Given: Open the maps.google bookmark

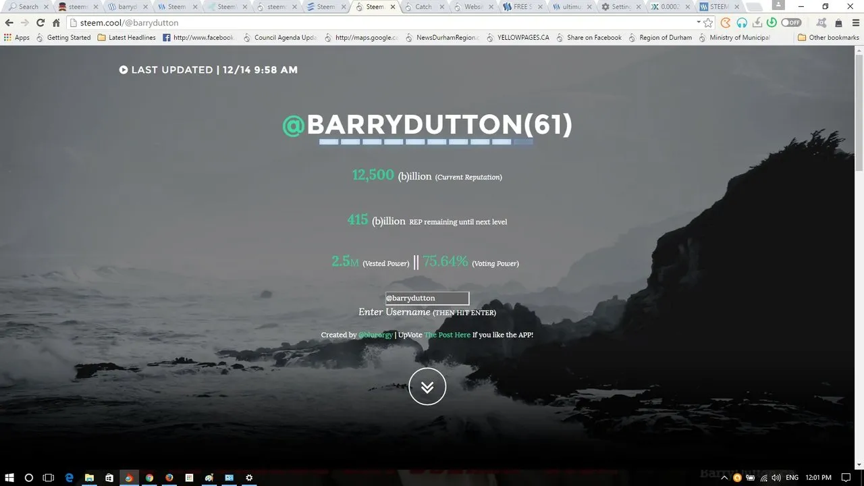Looking at the screenshot, I should click(361, 38).
